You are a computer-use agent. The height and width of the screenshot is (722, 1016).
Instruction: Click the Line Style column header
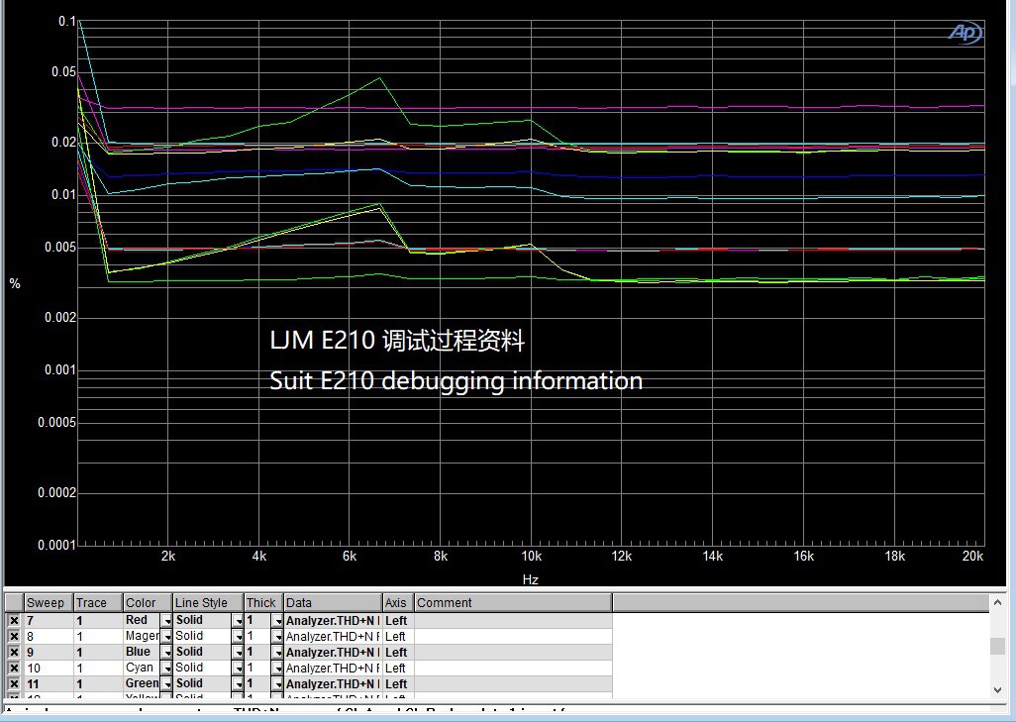click(x=207, y=603)
